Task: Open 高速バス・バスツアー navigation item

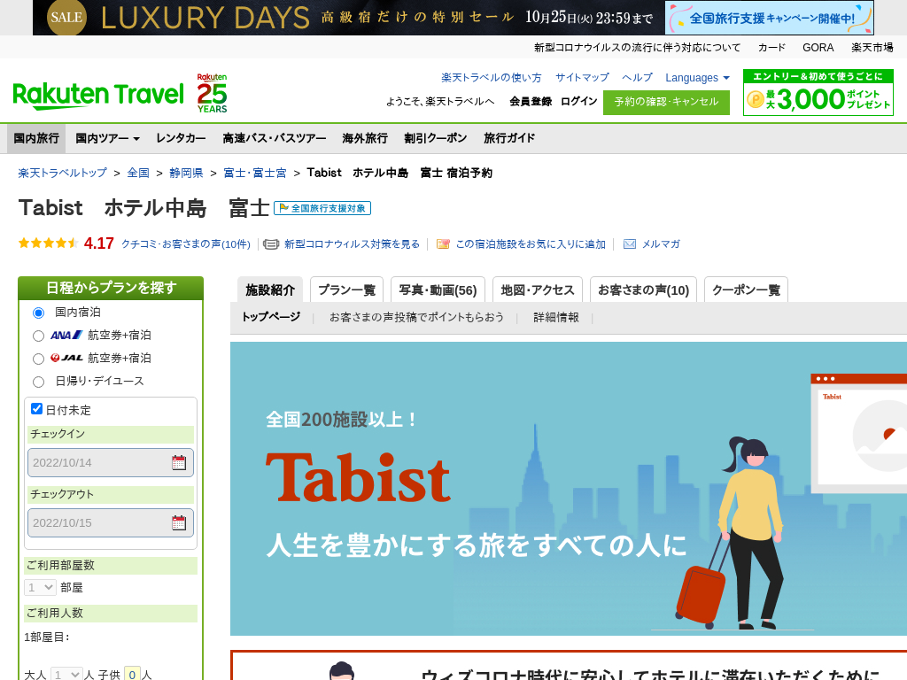Action: 275,138
